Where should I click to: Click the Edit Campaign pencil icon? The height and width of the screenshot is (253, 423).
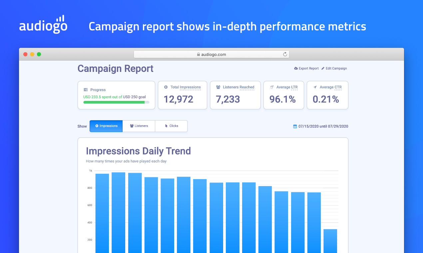[323, 69]
